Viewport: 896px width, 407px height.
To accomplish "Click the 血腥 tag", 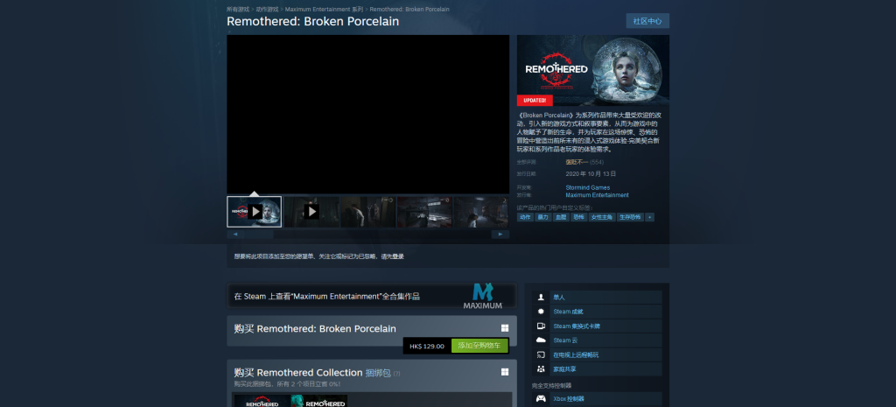I will point(561,217).
